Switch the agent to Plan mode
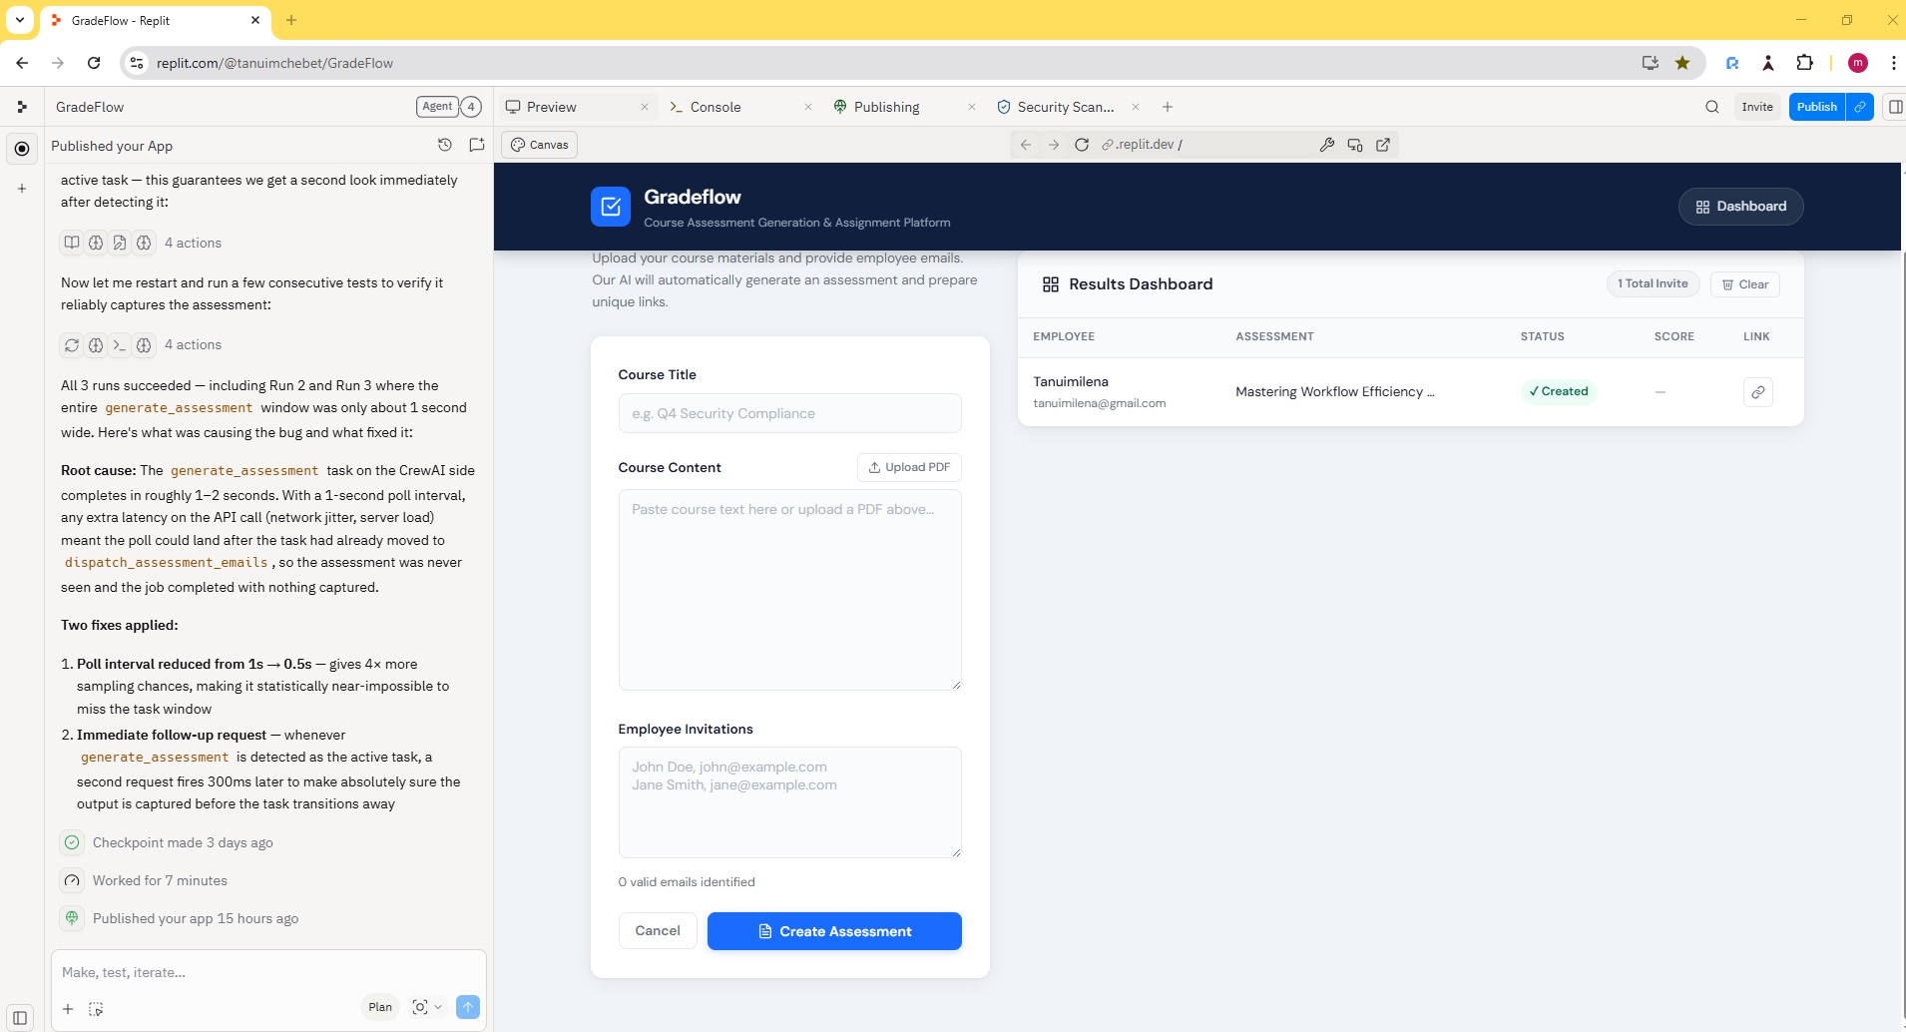Image resolution: width=1906 pixels, height=1032 pixels. point(378,1007)
